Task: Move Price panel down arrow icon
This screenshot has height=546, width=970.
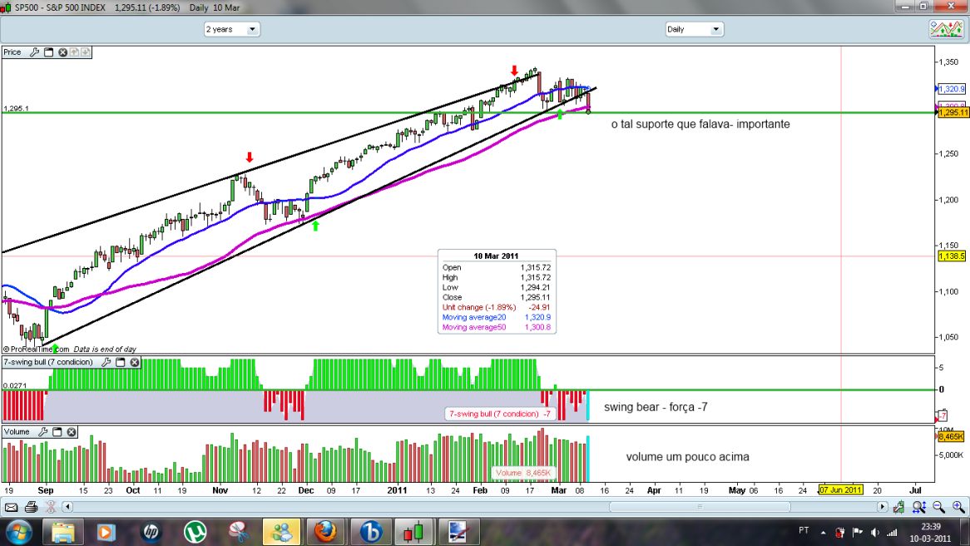Action: pyautogui.click(x=86, y=52)
